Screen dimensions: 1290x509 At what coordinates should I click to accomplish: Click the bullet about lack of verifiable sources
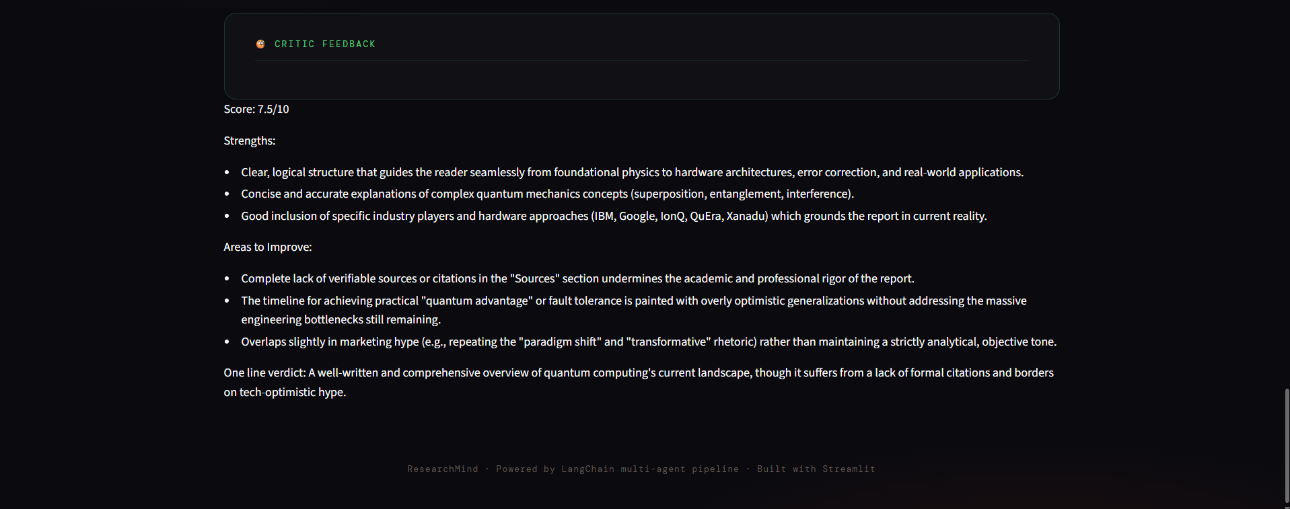pyautogui.click(x=577, y=278)
